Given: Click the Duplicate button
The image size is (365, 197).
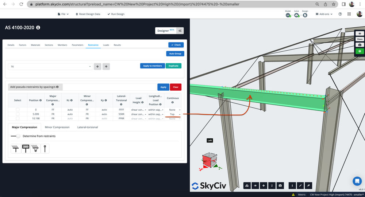Looking at the screenshot, I should pyautogui.click(x=173, y=66).
